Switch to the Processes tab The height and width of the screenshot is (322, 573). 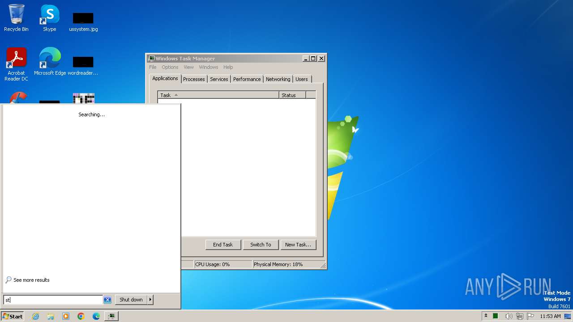click(x=194, y=79)
